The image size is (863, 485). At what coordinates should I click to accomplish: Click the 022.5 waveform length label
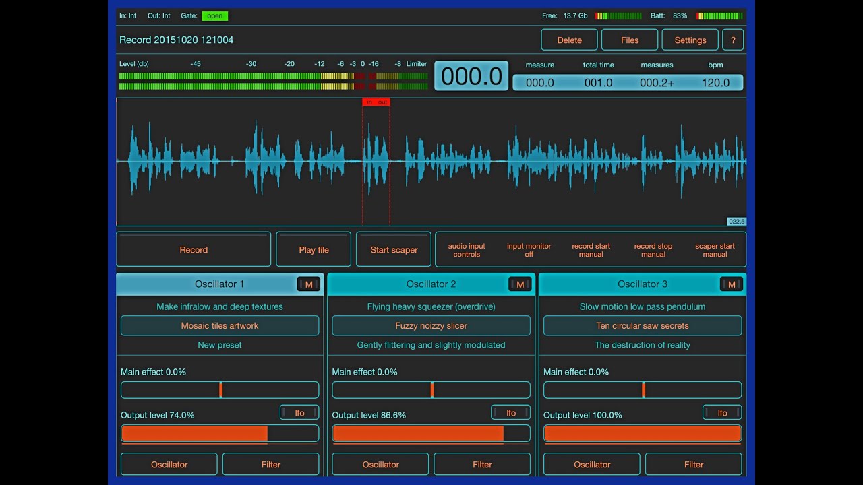coord(736,222)
